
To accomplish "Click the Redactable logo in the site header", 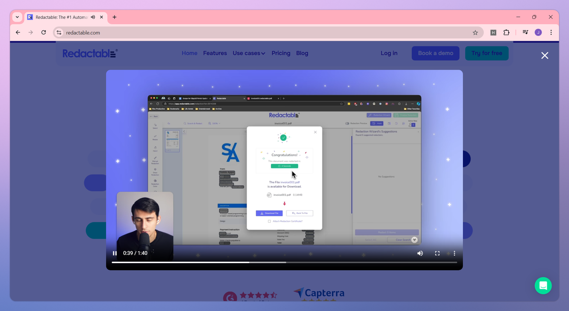I will tap(90, 53).
